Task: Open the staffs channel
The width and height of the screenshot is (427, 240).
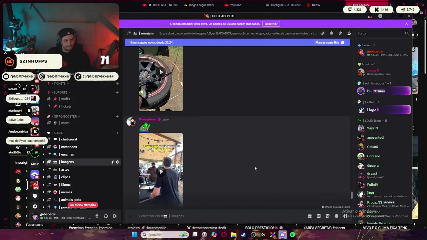Action: pyautogui.click(x=83, y=99)
